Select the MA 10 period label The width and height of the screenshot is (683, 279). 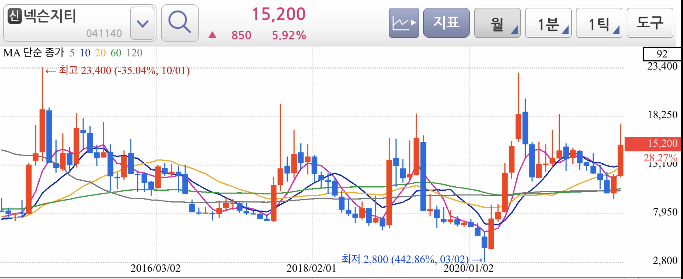[x=85, y=53]
